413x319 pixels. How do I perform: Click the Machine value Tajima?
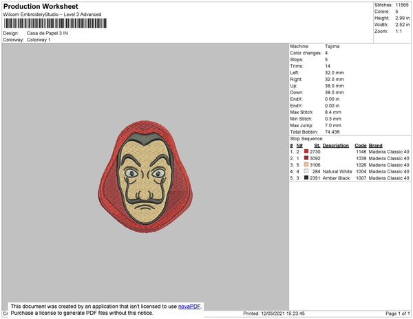332,46
